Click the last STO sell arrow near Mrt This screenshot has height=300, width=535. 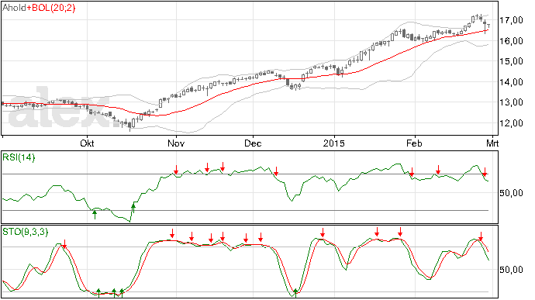481,236
